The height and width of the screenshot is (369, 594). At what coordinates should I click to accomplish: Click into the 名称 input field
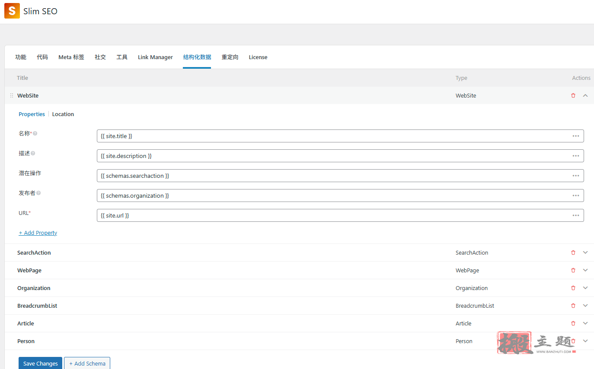tap(340, 136)
